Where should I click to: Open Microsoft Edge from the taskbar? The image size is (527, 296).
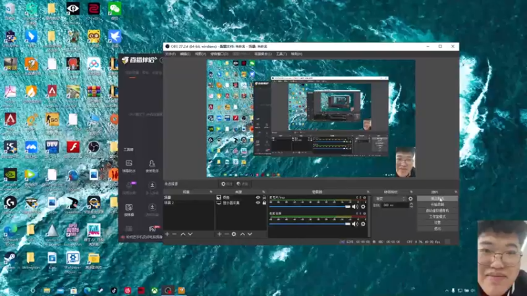[87, 290]
